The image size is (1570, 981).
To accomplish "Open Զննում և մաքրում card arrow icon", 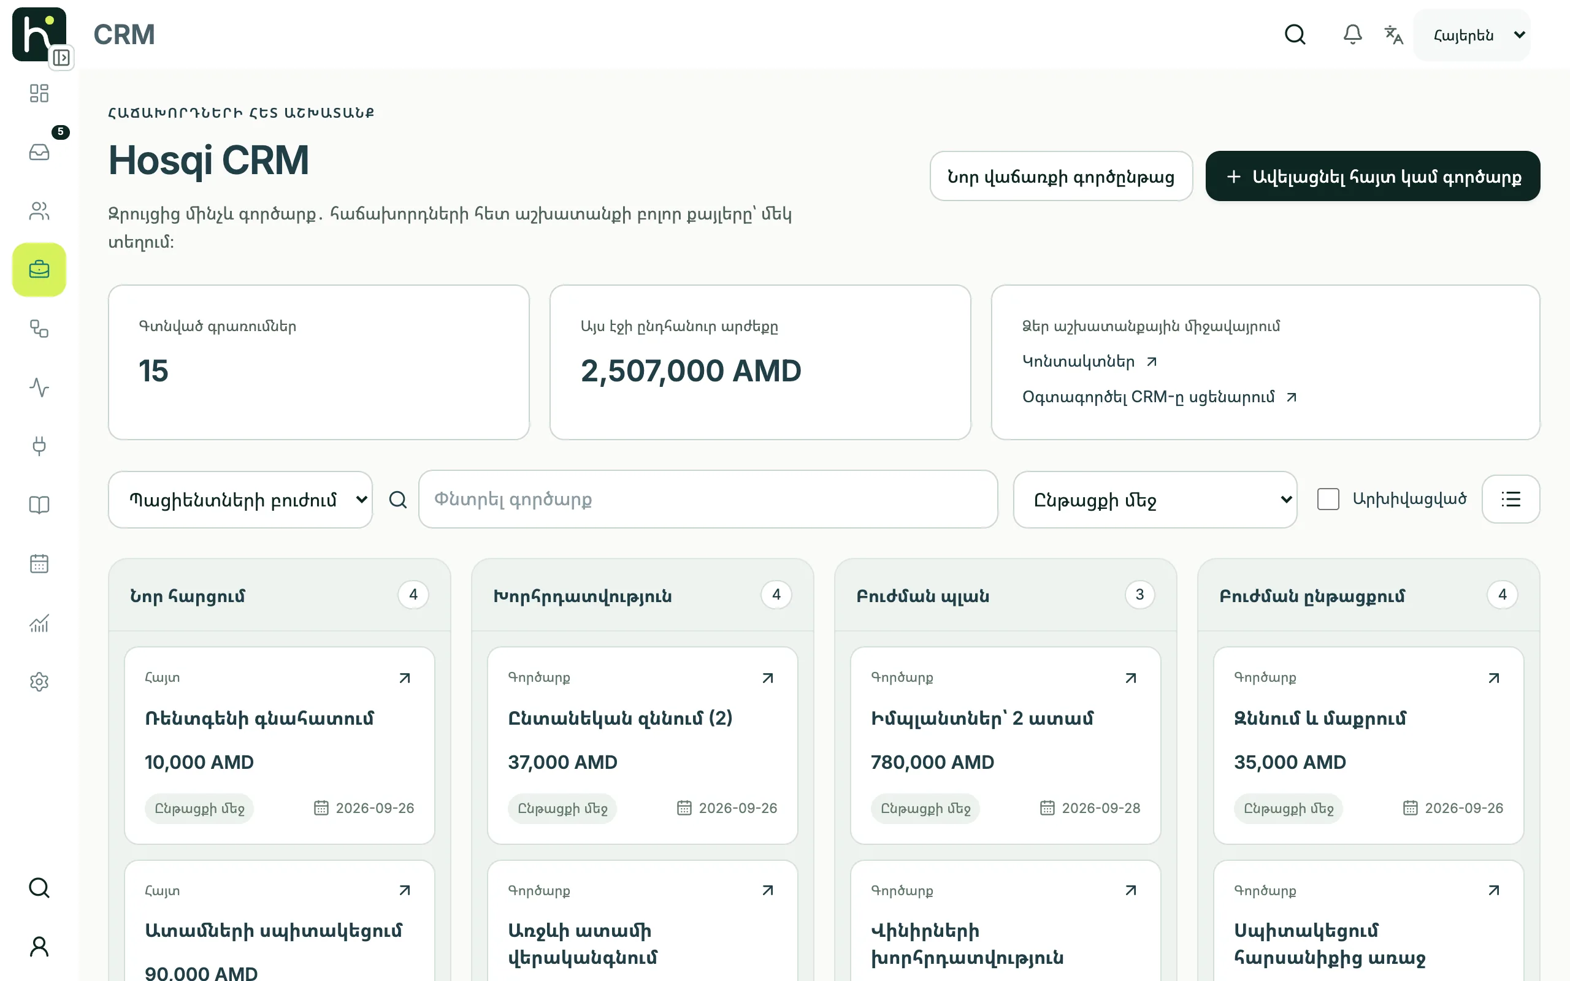I will tap(1493, 678).
